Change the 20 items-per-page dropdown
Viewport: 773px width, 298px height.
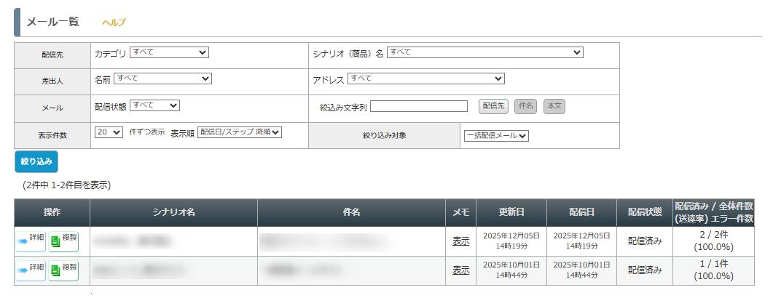109,132
